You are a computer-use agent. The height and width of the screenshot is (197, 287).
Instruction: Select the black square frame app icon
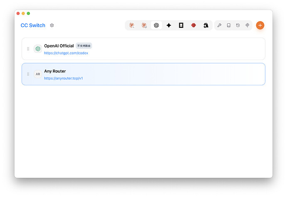[x=181, y=25]
